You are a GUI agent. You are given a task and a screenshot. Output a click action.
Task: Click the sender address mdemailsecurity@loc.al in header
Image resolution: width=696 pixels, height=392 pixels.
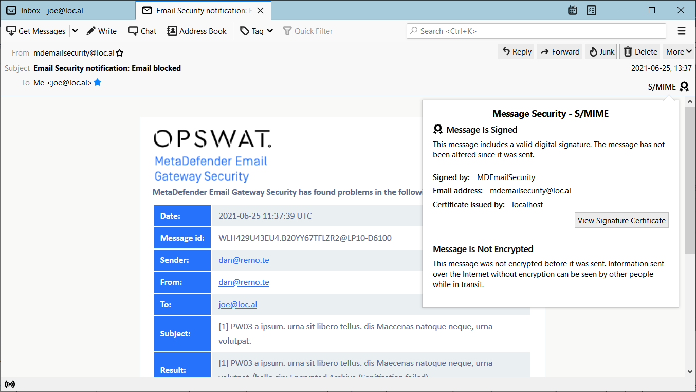74,52
